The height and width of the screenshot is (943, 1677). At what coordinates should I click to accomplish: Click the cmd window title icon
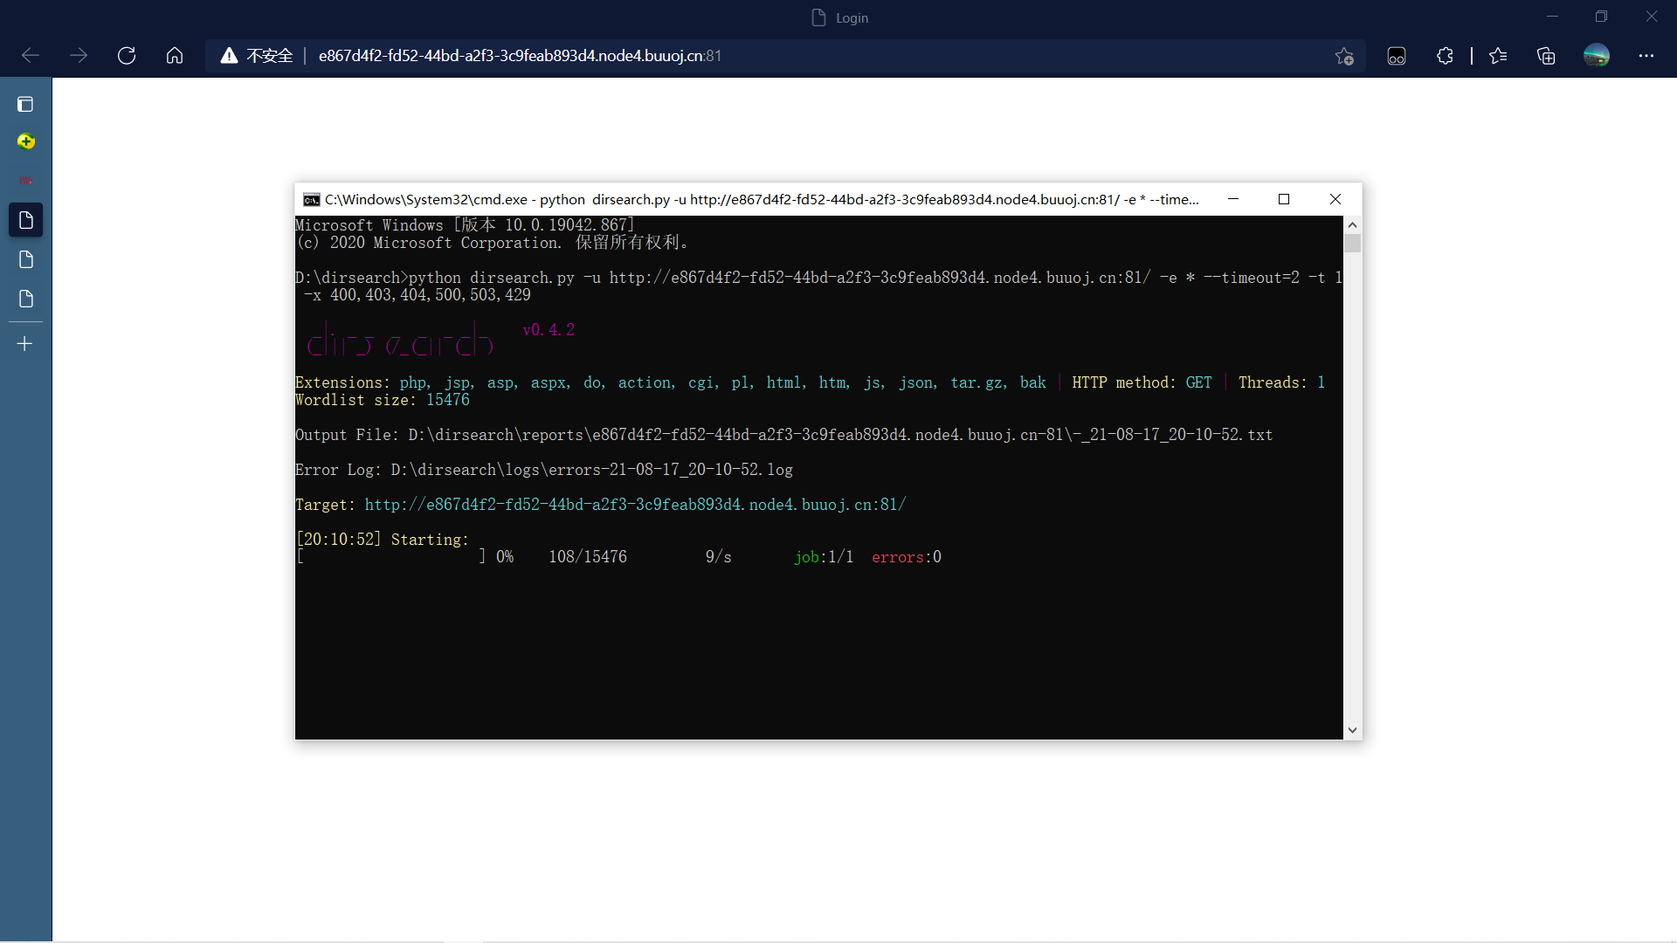coord(311,200)
